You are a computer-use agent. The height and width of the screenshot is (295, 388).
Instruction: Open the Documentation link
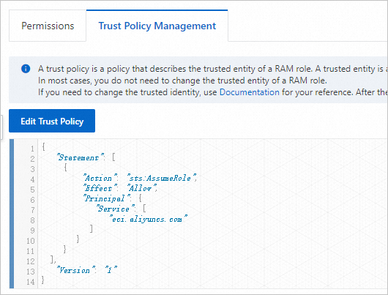click(250, 92)
